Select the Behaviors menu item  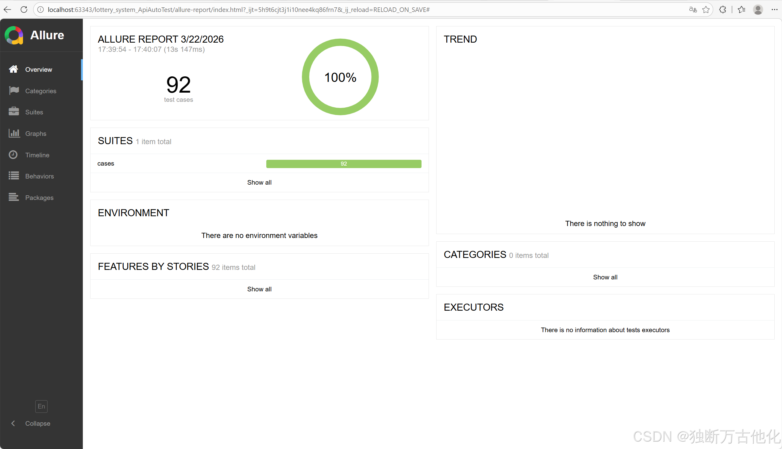(x=40, y=176)
